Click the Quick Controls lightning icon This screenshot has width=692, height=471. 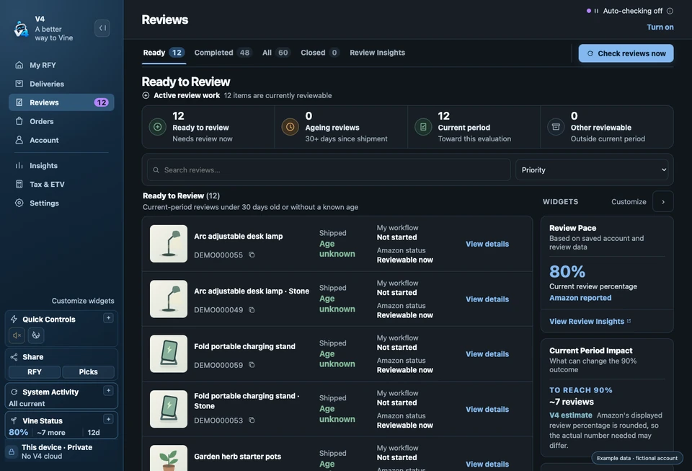tap(14, 319)
